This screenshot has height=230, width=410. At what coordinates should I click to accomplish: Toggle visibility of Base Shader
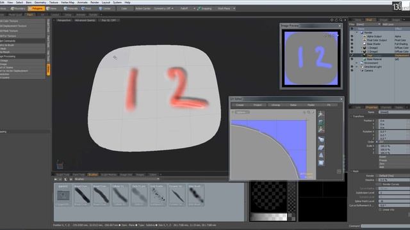point(352,44)
